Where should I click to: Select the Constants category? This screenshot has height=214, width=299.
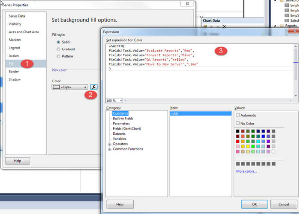pos(120,113)
